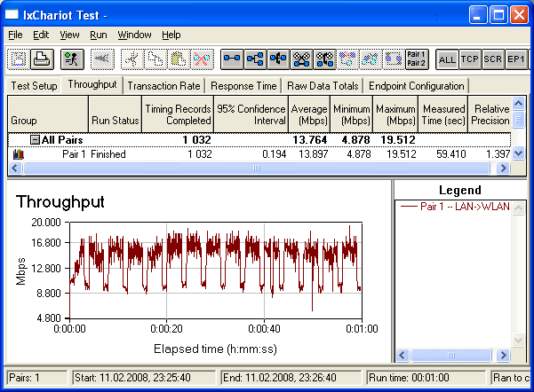This screenshot has width=534, height=392.
Task: Click the greyed Swap endpoints toolbar icon
Action: [x=371, y=59]
